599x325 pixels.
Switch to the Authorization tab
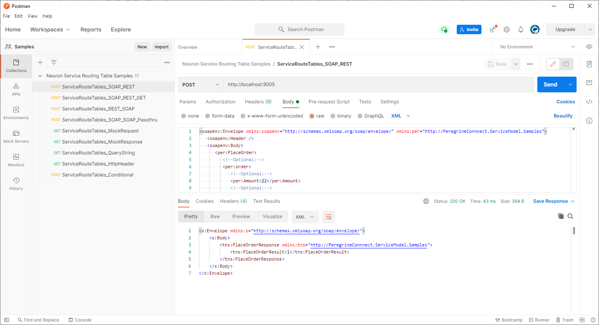coord(220,102)
